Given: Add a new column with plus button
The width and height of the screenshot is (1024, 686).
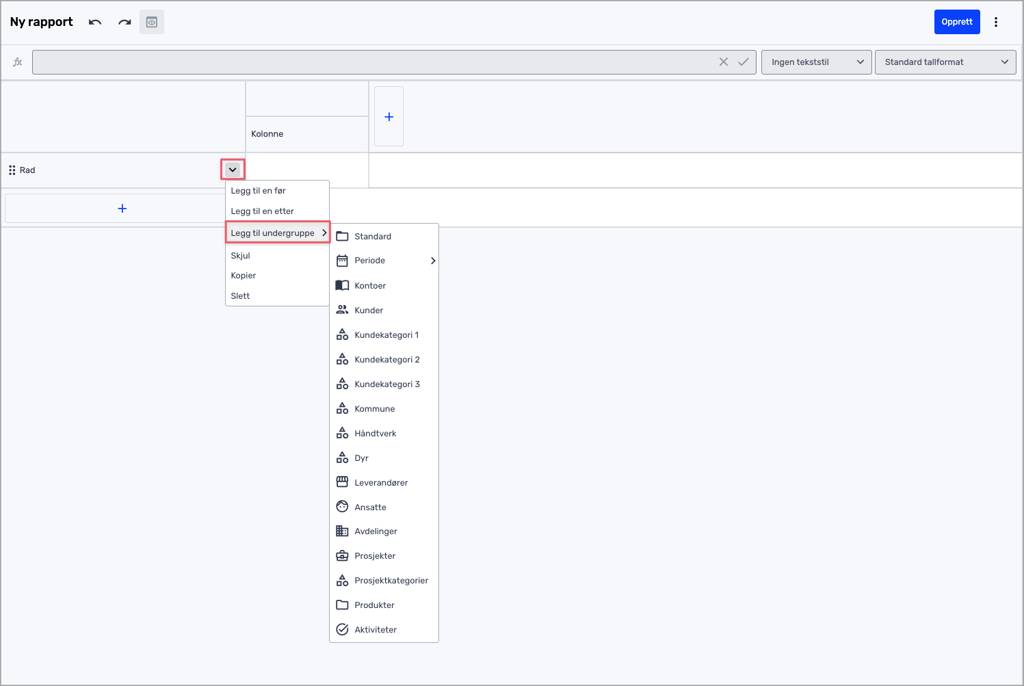Looking at the screenshot, I should point(389,117).
